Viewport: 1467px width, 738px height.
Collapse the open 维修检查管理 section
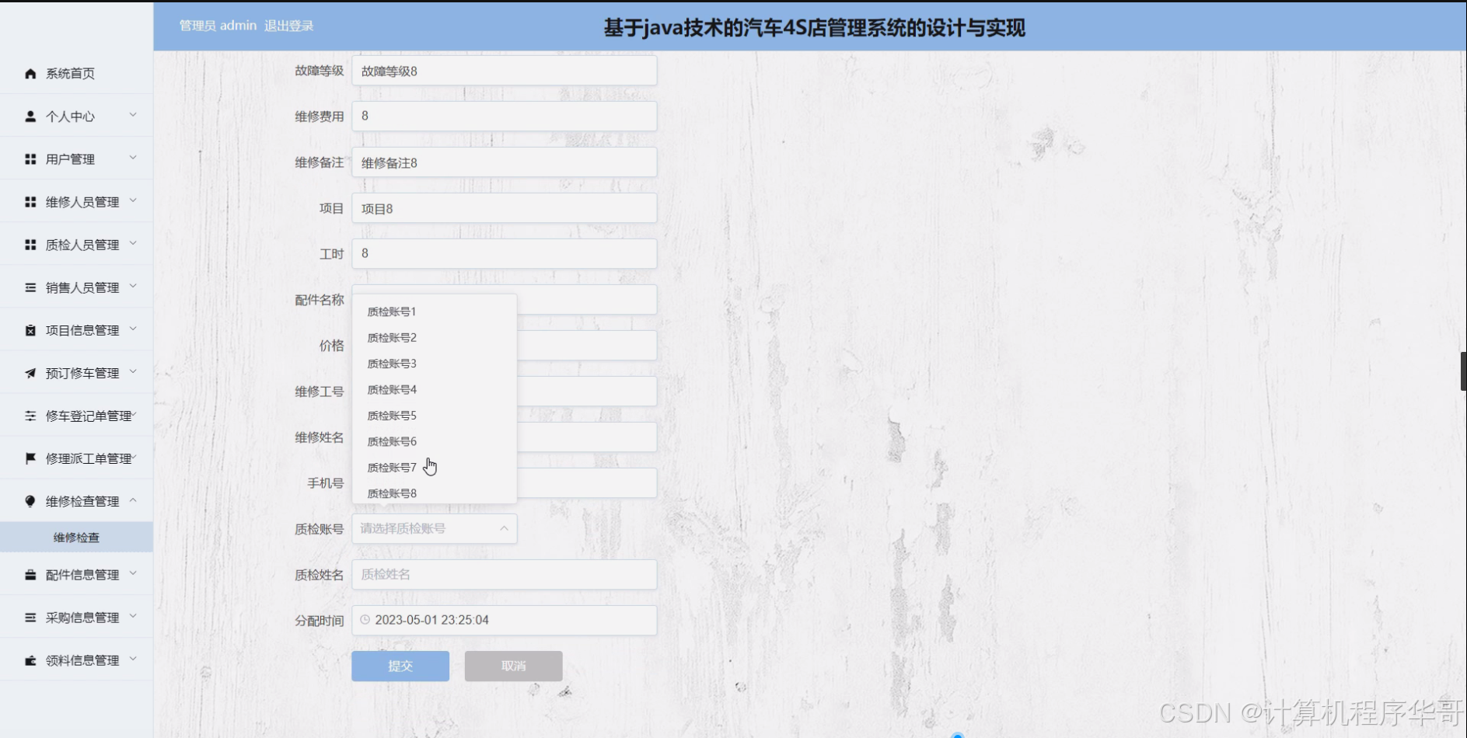click(x=132, y=500)
